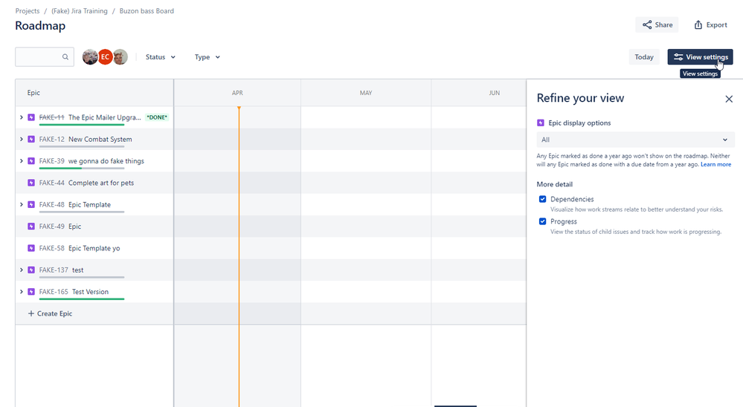
Task: Click the FAKE-44 epic icon
Action: point(31,183)
